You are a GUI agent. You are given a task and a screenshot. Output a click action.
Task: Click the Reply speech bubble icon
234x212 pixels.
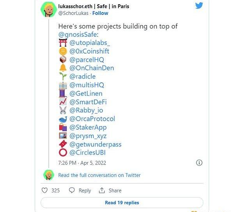click(72, 191)
